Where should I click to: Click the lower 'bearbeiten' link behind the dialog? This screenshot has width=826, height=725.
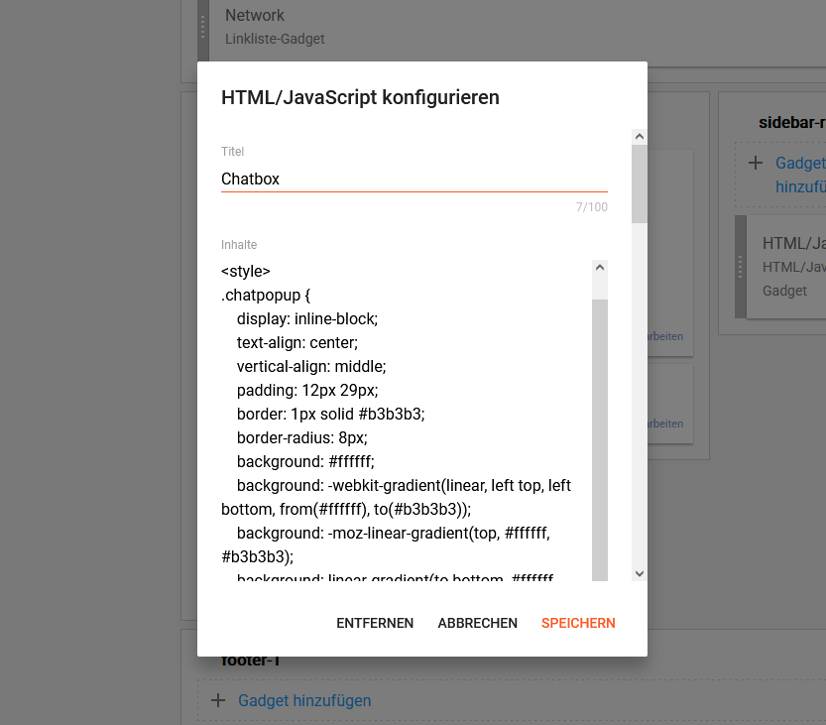(664, 423)
